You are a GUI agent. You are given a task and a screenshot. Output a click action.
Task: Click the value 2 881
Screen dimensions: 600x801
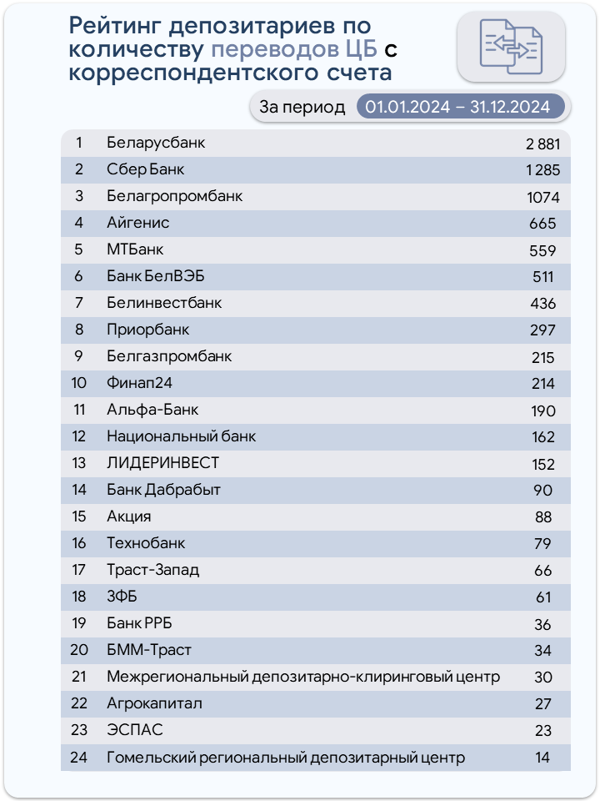tap(542, 144)
